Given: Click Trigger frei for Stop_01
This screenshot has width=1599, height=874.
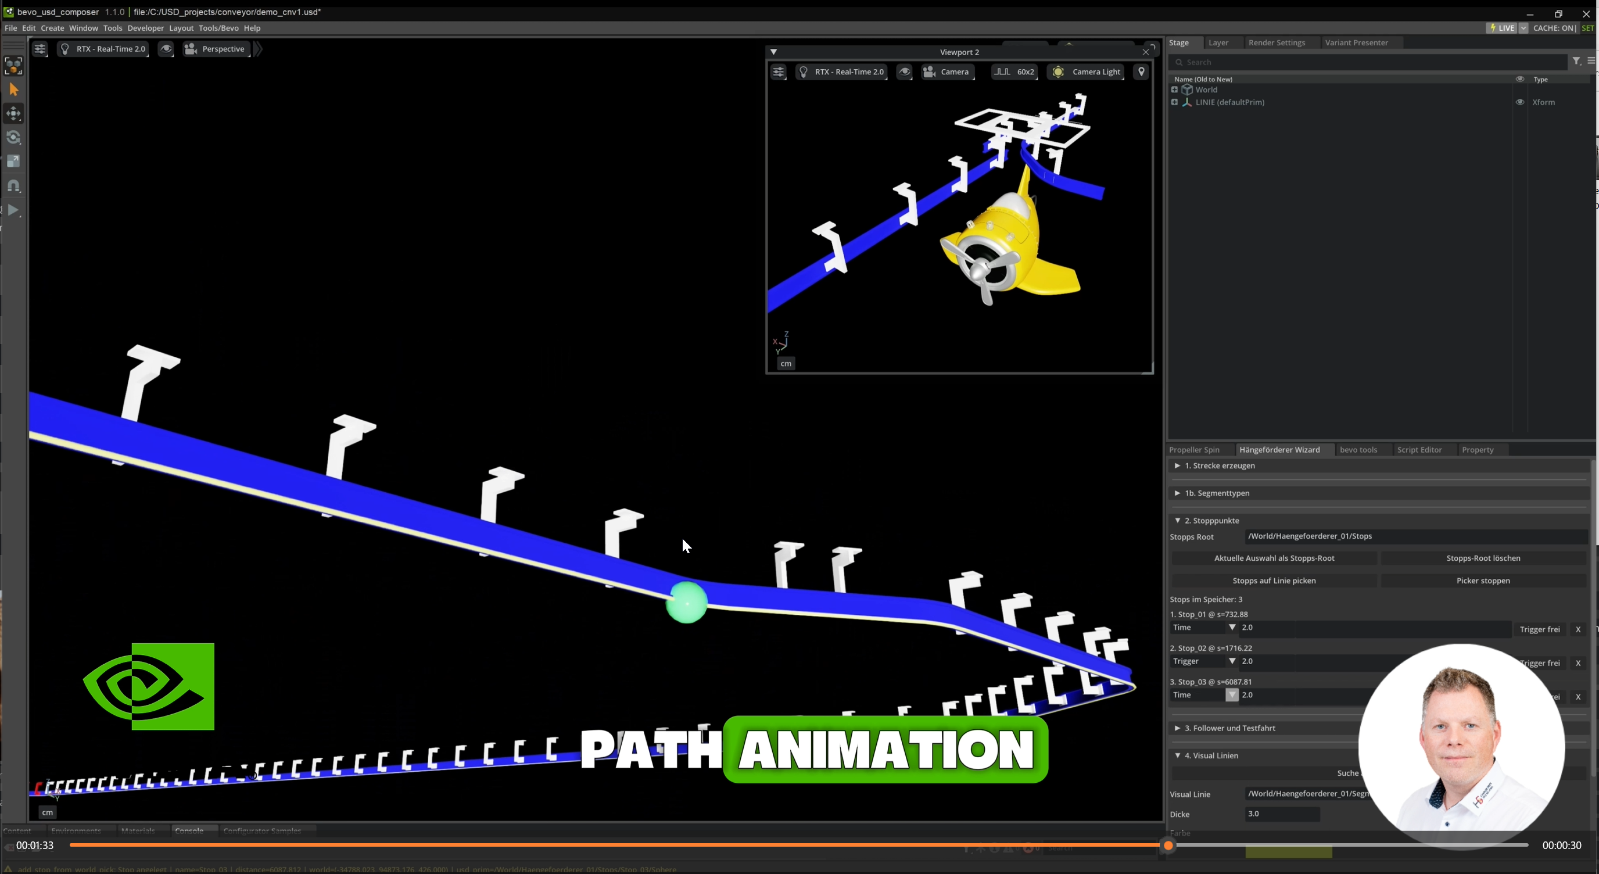Looking at the screenshot, I should (x=1539, y=629).
